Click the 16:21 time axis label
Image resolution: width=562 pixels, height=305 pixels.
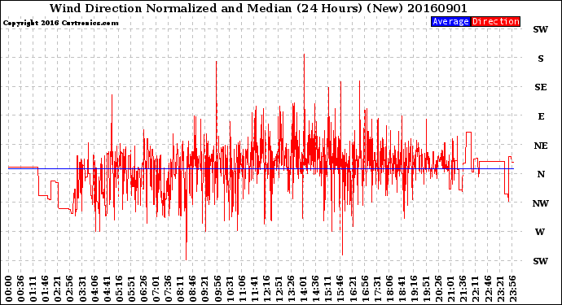[x=353, y=289]
